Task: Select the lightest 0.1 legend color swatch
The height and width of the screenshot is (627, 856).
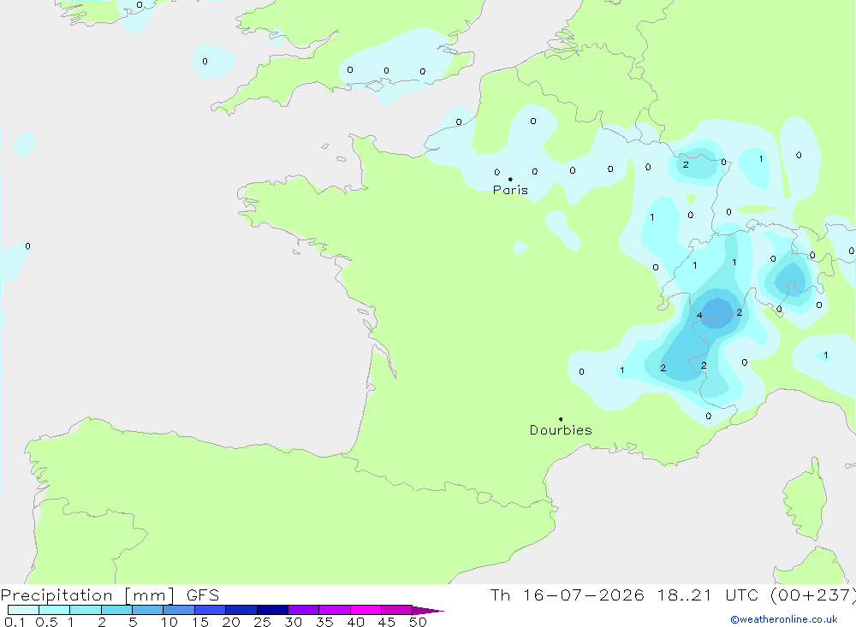Action: [x=23, y=610]
